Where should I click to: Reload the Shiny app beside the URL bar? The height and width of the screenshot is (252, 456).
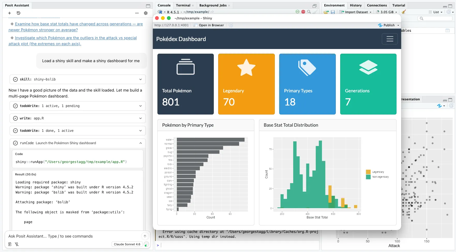231,25
